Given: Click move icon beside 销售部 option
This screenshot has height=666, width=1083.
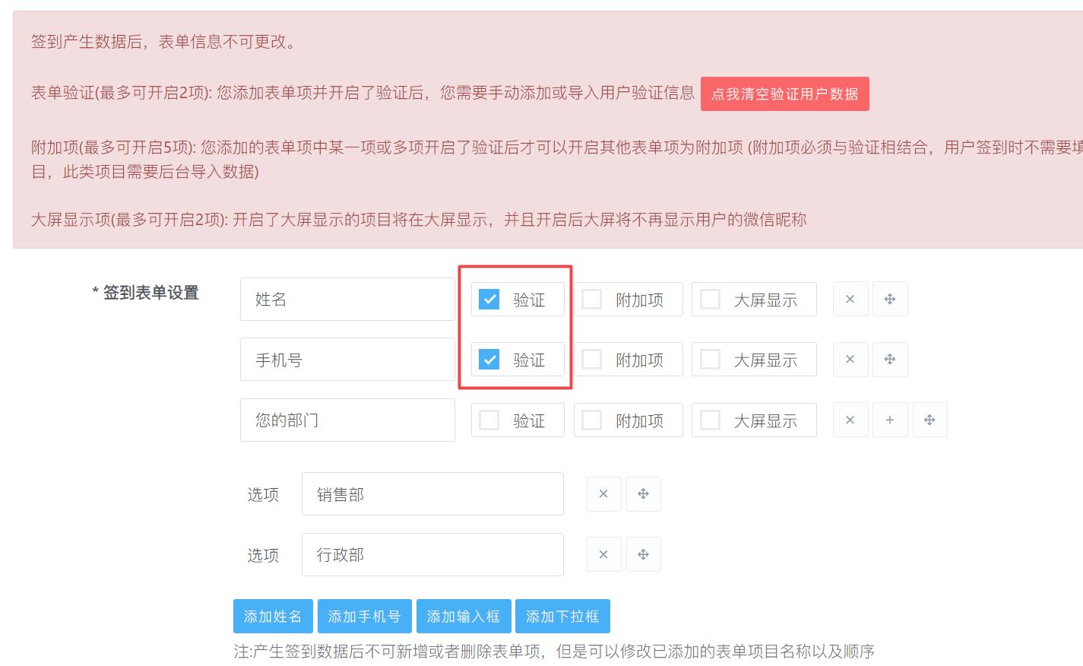Looking at the screenshot, I should coord(643,494).
